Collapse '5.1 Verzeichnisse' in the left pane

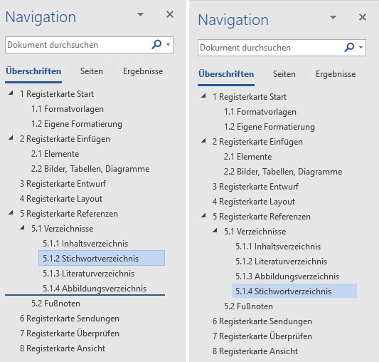(22, 228)
